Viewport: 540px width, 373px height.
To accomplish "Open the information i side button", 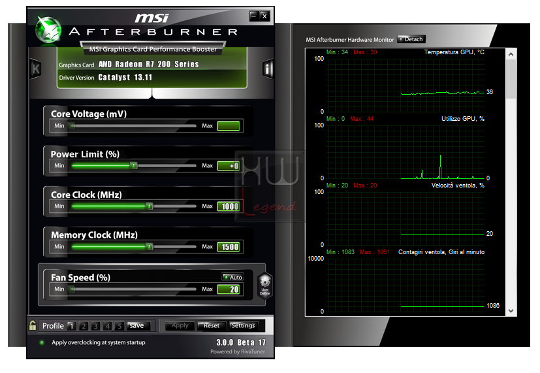I will coord(268,69).
